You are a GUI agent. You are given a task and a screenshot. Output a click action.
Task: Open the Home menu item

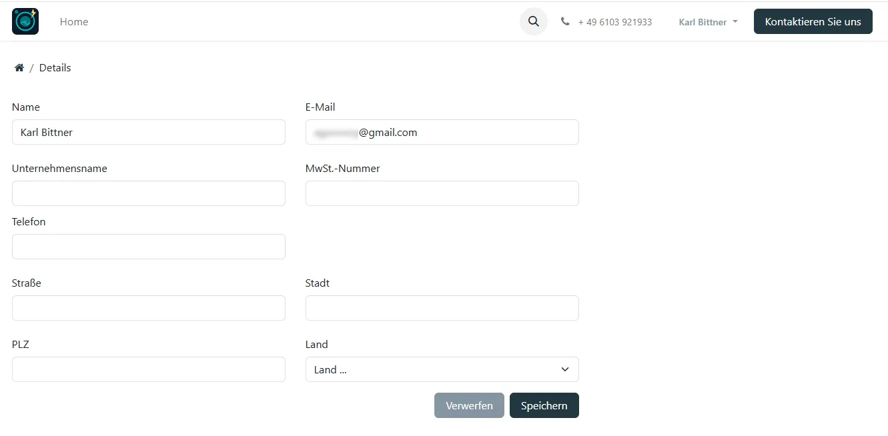point(74,22)
